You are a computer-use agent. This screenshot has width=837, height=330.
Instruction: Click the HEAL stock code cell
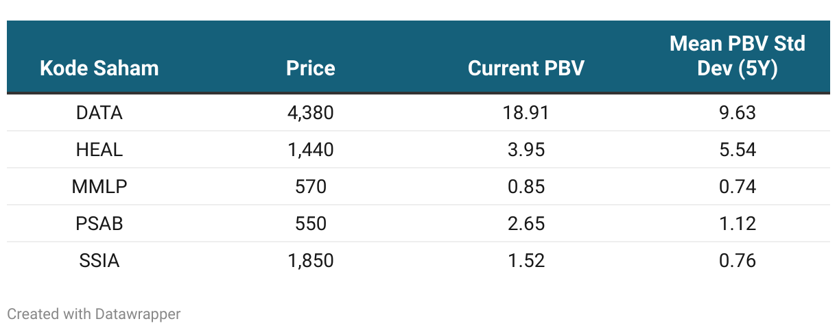click(x=99, y=150)
